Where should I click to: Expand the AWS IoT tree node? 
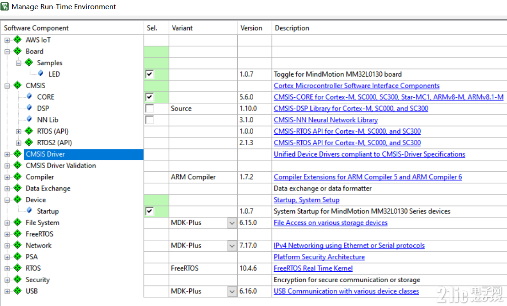pyautogui.click(x=7, y=40)
